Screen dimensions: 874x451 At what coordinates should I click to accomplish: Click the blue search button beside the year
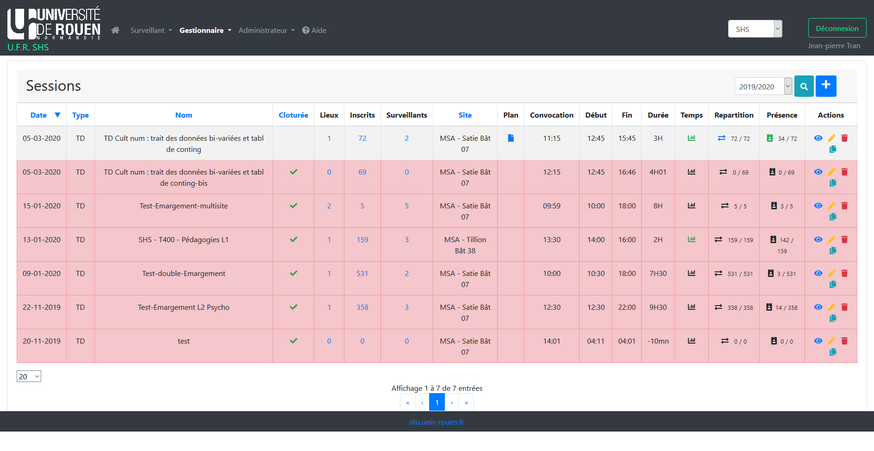(804, 86)
